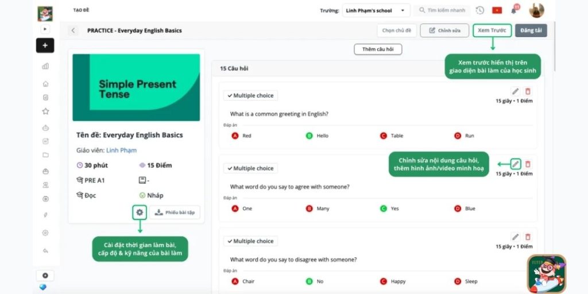Click the Chọn chủ đề button
The width and height of the screenshot is (588, 294).
click(x=397, y=30)
